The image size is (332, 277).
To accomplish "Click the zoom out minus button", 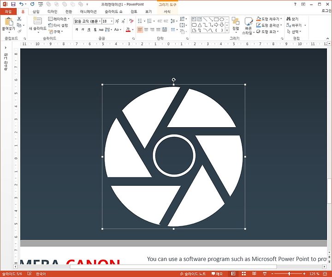I will coord(273,274).
